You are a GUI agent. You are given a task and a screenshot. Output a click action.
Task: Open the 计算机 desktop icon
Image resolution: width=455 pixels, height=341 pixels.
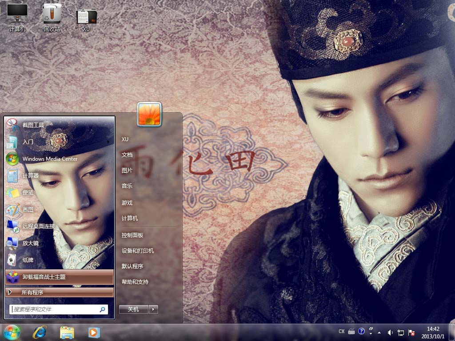click(17, 17)
